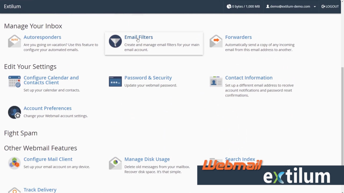
Task: Click the Track Delivery link
Action: click(x=40, y=190)
